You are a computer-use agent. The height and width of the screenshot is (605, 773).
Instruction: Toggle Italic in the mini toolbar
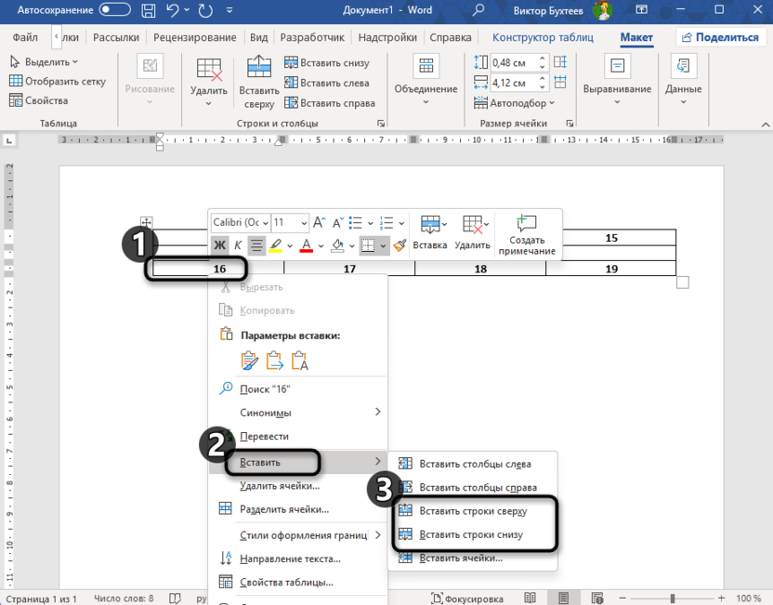pos(238,245)
